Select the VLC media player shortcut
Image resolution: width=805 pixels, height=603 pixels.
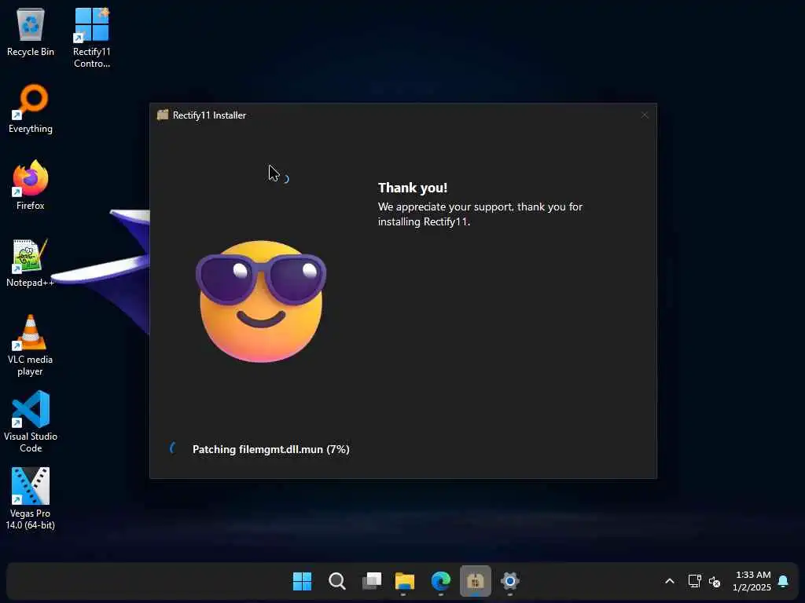click(31, 345)
